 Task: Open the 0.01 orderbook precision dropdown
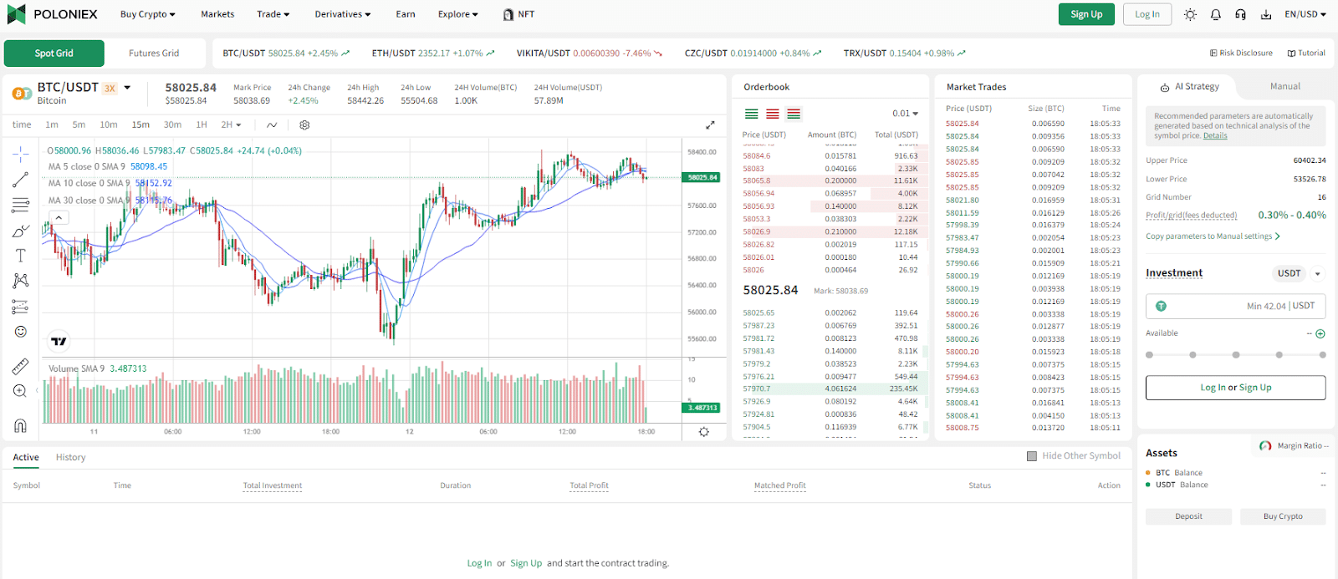click(x=906, y=114)
